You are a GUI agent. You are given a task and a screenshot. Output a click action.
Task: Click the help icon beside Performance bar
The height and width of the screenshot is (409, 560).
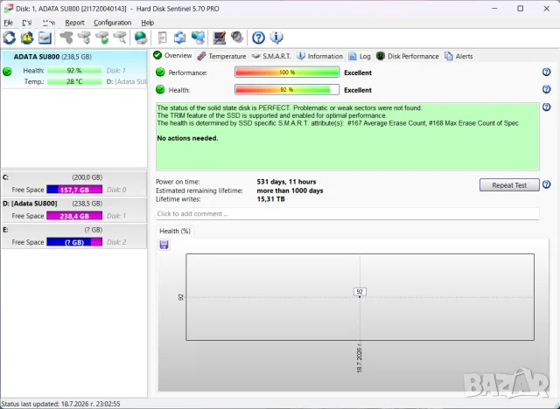tap(546, 72)
